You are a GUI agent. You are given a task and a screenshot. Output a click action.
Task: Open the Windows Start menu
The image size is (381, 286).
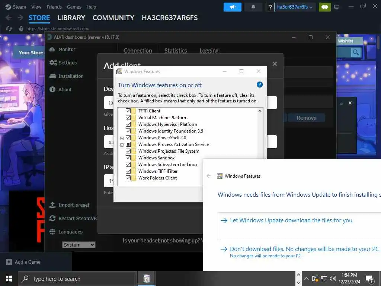pyautogui.click(x=9, y=279)
